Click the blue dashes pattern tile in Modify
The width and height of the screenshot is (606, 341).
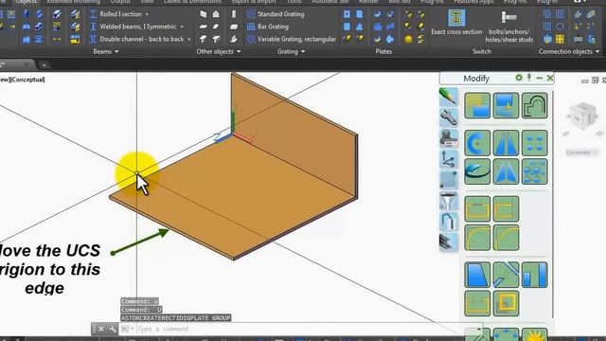click(x=534, y=143)
